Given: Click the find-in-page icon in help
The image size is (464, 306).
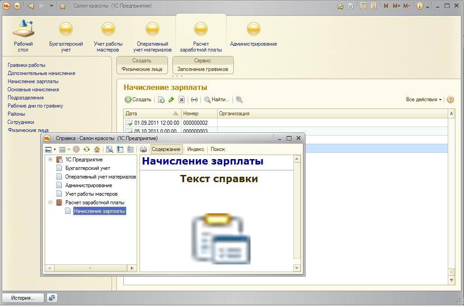Looking at the screenshot, I should coord(110,149).
